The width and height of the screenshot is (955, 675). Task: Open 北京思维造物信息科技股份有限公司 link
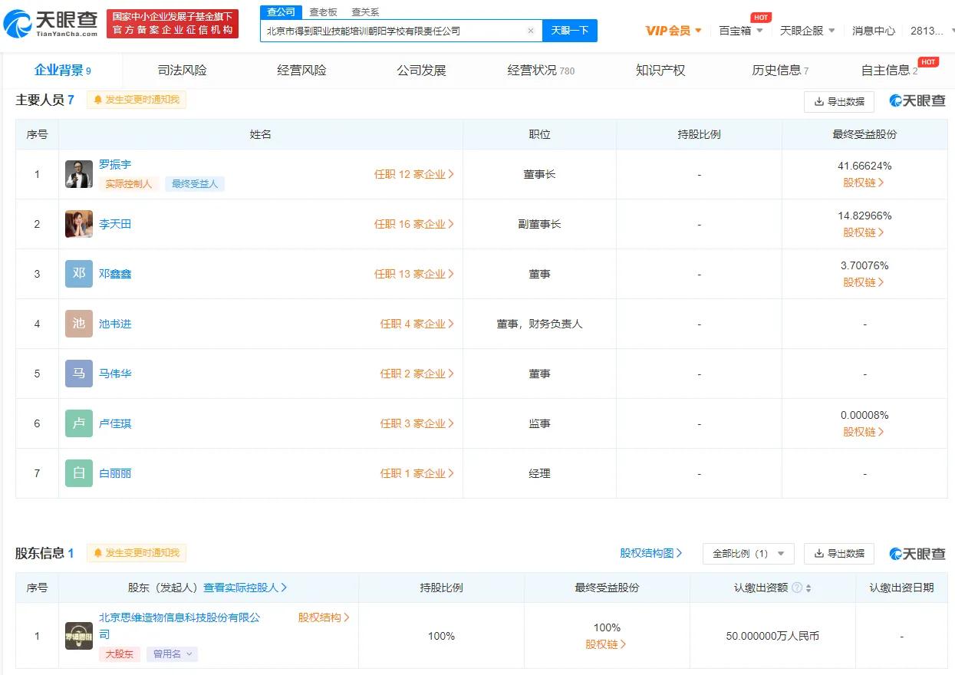[179, 626]
